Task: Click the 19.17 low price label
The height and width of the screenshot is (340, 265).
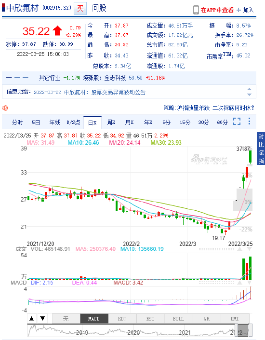Action: [x=219, y=238]
